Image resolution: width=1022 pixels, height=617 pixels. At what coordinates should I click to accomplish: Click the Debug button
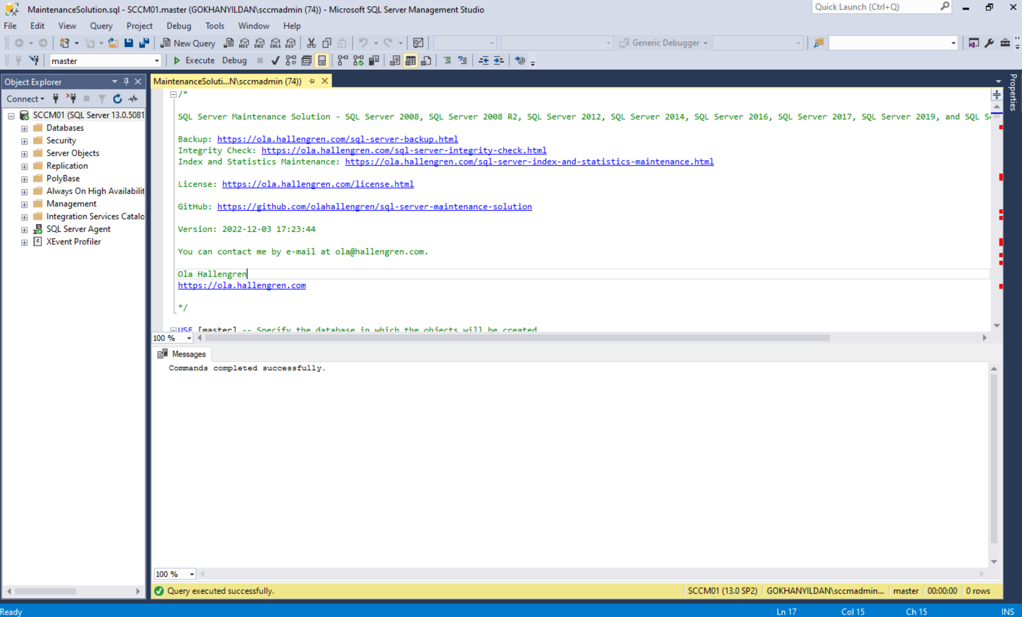tap(234, 60)
